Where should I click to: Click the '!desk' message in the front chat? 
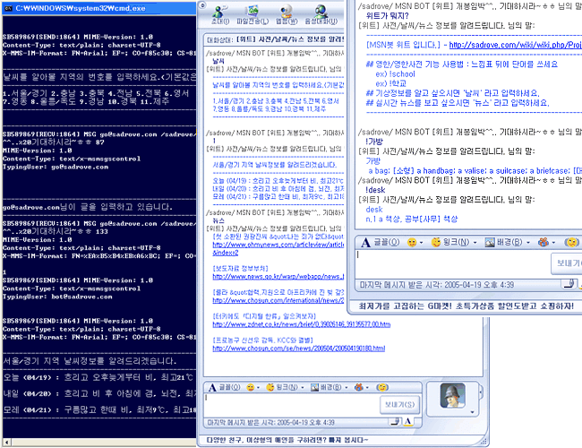point(375,190)
